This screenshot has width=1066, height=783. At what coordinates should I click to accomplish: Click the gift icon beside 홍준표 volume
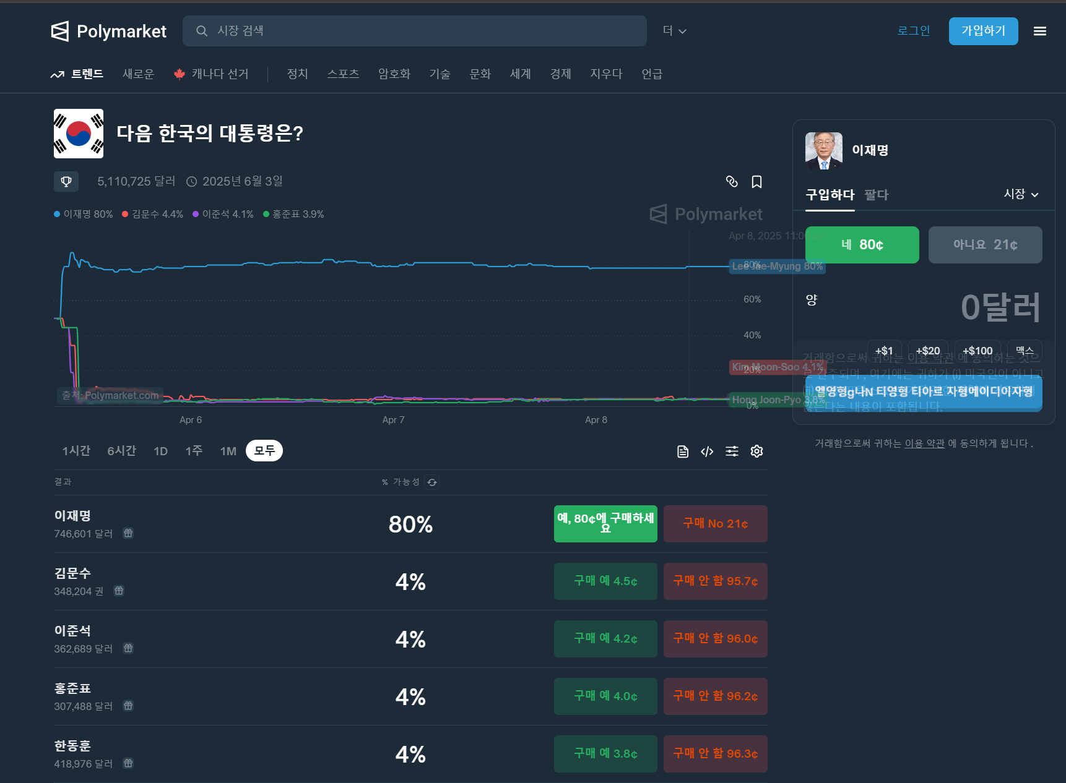tap(128, 706)
